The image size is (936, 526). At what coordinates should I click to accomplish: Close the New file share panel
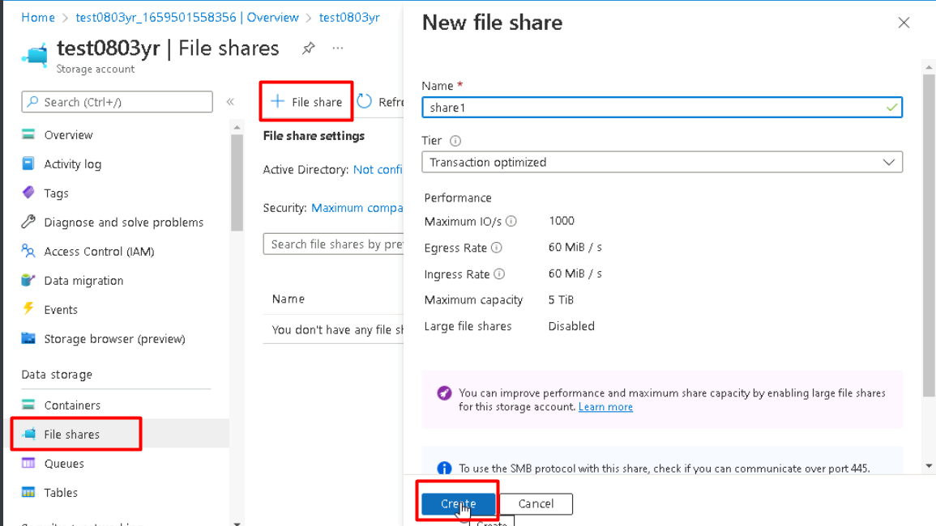coord(904,23)
